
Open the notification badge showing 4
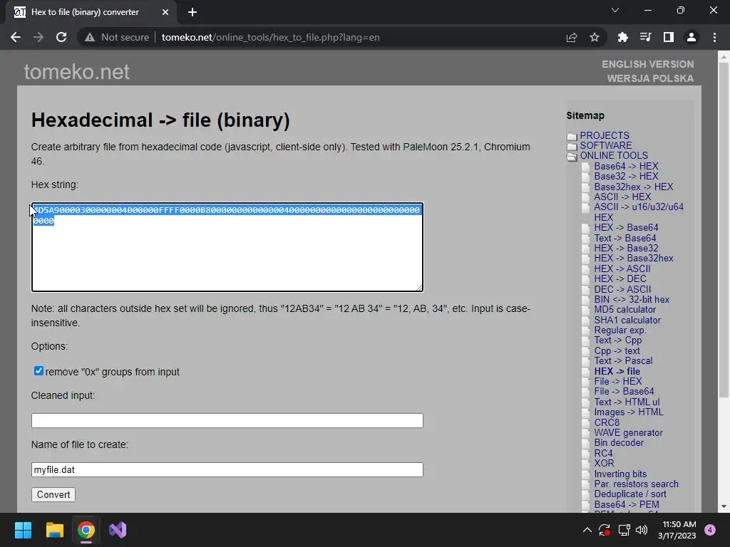tap(710, 530)
